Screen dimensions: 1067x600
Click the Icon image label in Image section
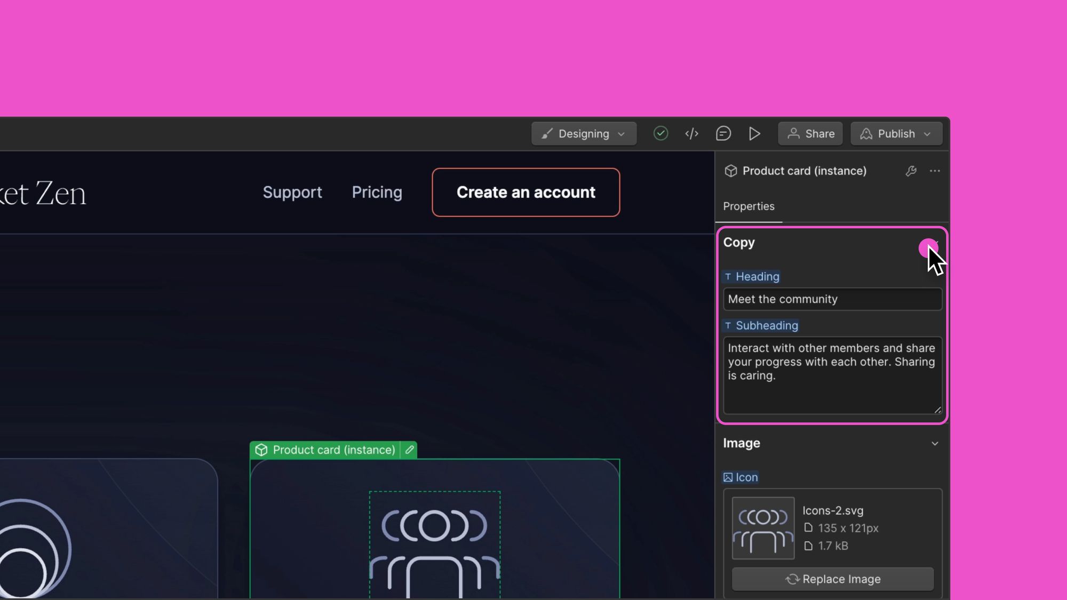(740, 477)
